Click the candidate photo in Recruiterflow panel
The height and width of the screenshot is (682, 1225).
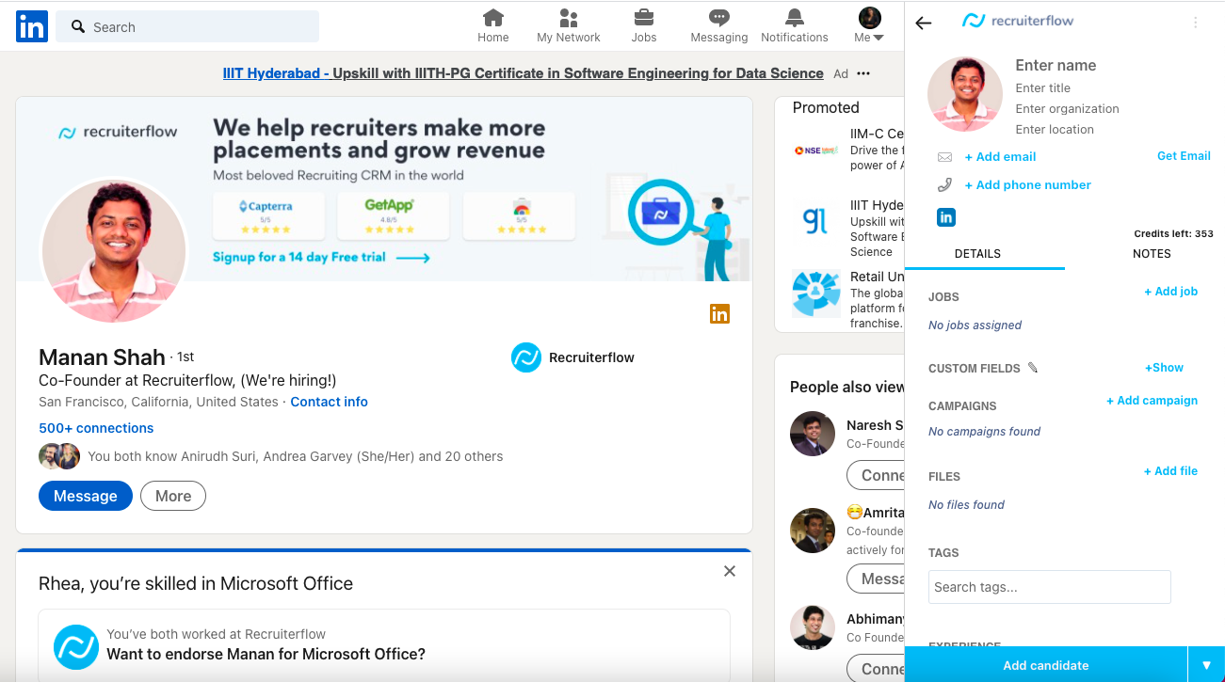(x=965, y=95)
